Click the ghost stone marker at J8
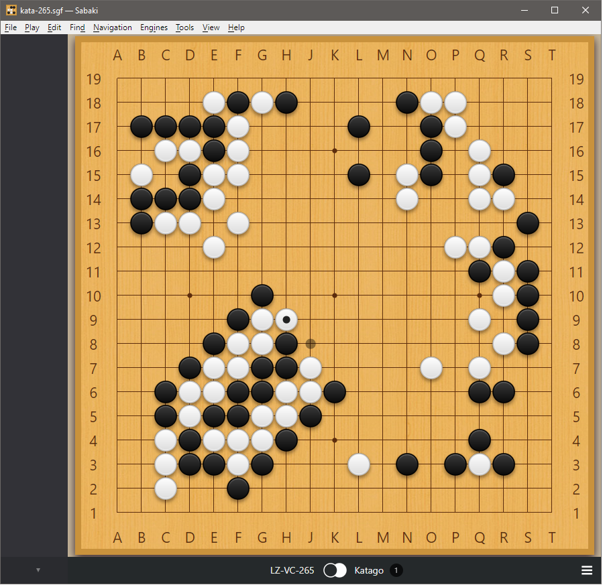605x587 pixels. coord(311,344)
